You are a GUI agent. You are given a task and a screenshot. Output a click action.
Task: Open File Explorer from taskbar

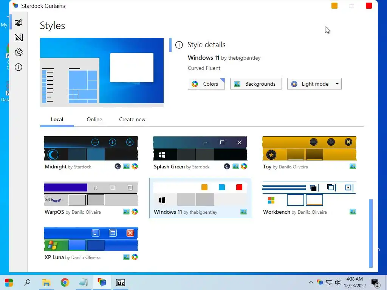[46, 282]
